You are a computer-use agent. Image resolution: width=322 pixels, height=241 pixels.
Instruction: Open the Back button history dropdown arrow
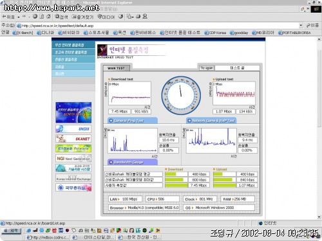click(x=19, y=17)
